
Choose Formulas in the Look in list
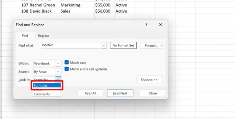point(47,85)
